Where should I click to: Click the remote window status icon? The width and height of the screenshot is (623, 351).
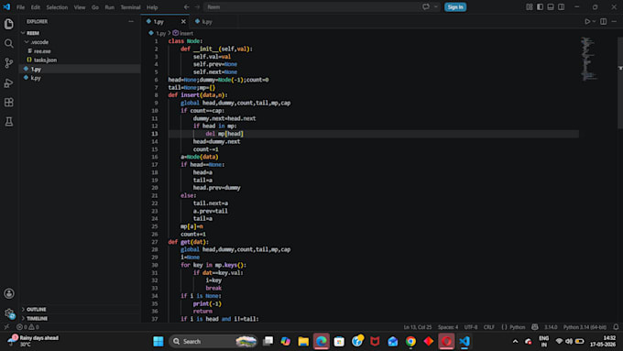[x=6, y=327]
